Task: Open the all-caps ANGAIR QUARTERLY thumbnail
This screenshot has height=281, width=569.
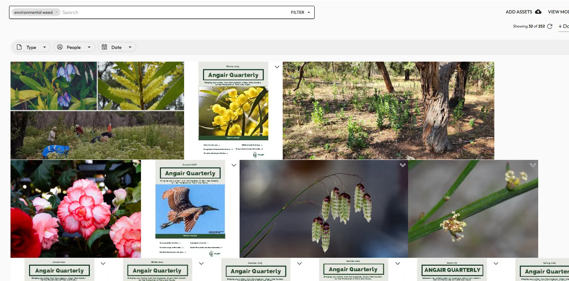Action: point(452,270)
